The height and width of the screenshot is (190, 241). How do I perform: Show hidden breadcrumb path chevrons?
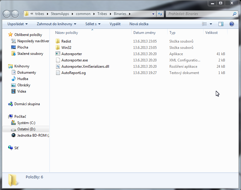pos(32,14)
